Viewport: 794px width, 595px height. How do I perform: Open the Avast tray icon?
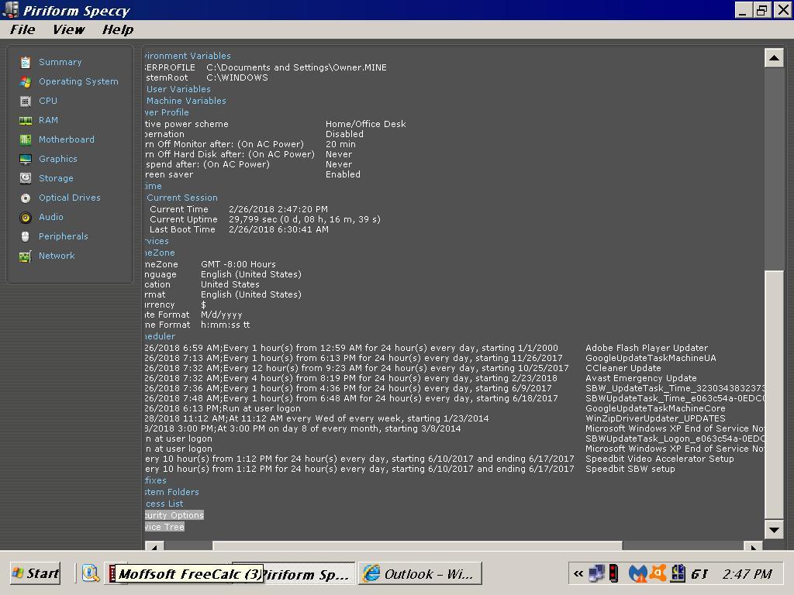tap(658, 573)
